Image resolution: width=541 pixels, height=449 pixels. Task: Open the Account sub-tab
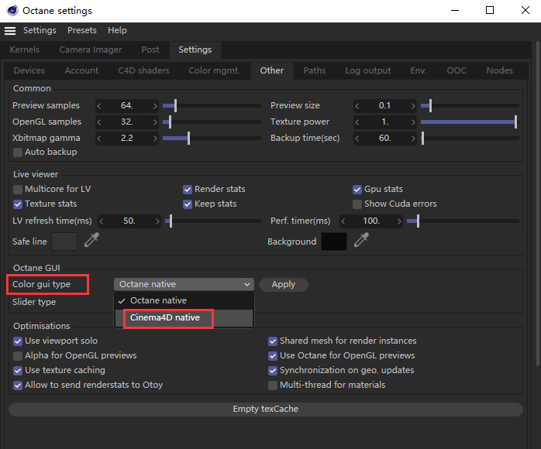pos(81,70)
